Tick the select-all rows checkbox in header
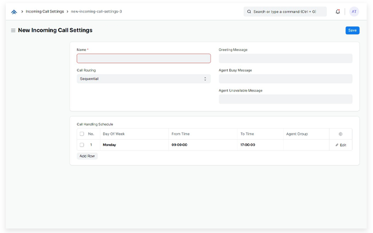 click(x=82, y=134)
